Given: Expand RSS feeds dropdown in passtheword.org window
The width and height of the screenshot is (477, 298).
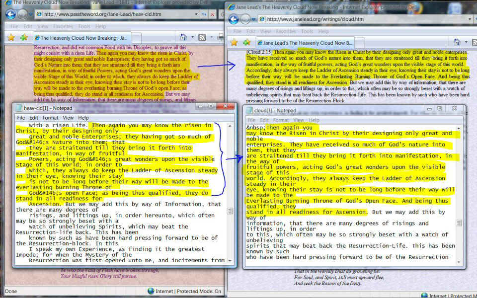Looking at the screenshot, I should click(211, 38).
